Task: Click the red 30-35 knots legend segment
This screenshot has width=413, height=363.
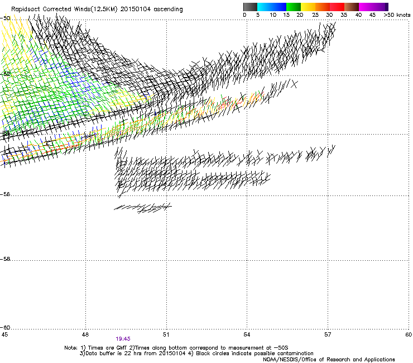Action: (x=337, y=7)
